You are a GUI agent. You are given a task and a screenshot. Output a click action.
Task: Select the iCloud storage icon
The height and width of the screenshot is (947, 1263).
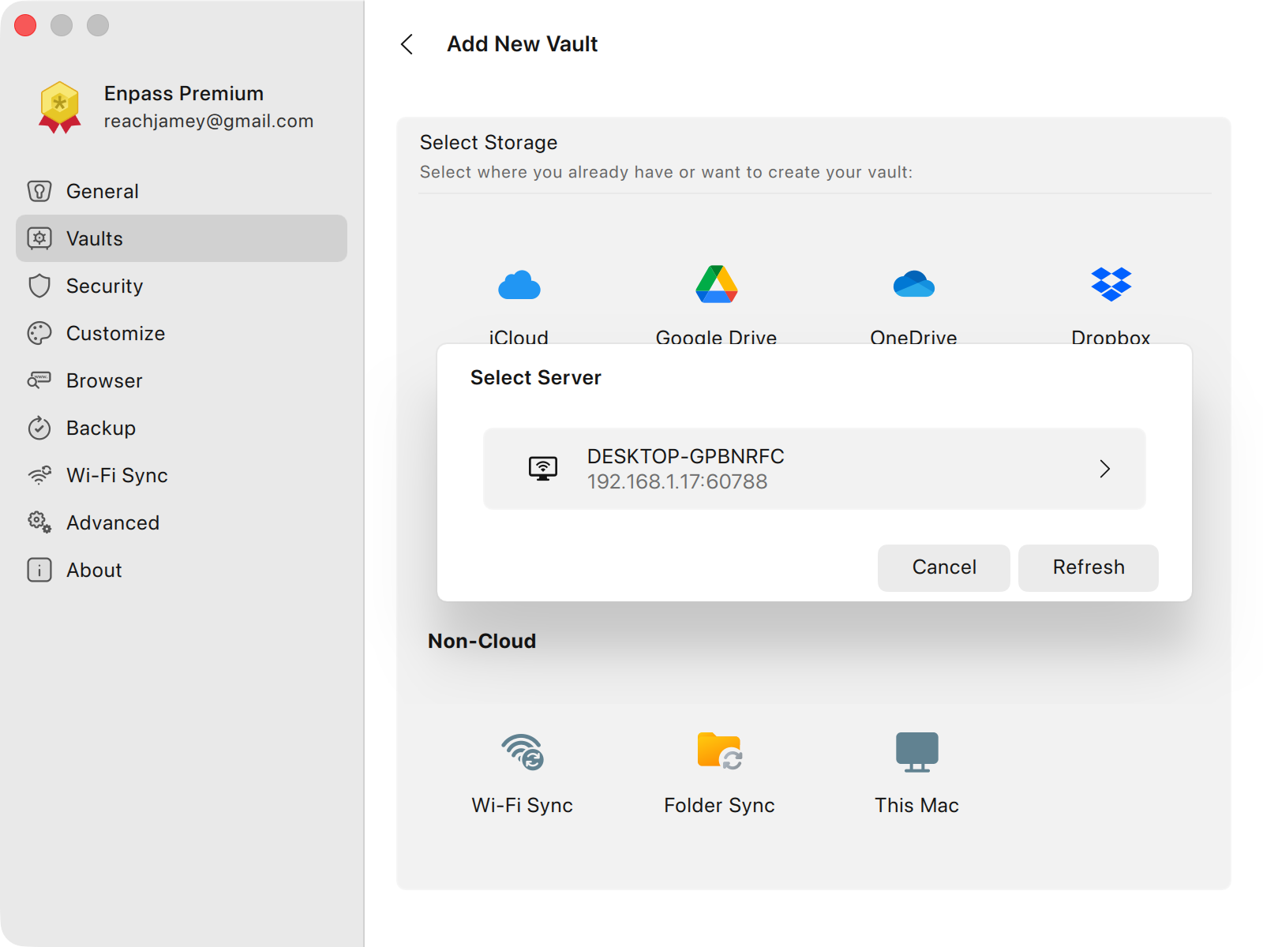pyautogui.click(x=519, y=285)
